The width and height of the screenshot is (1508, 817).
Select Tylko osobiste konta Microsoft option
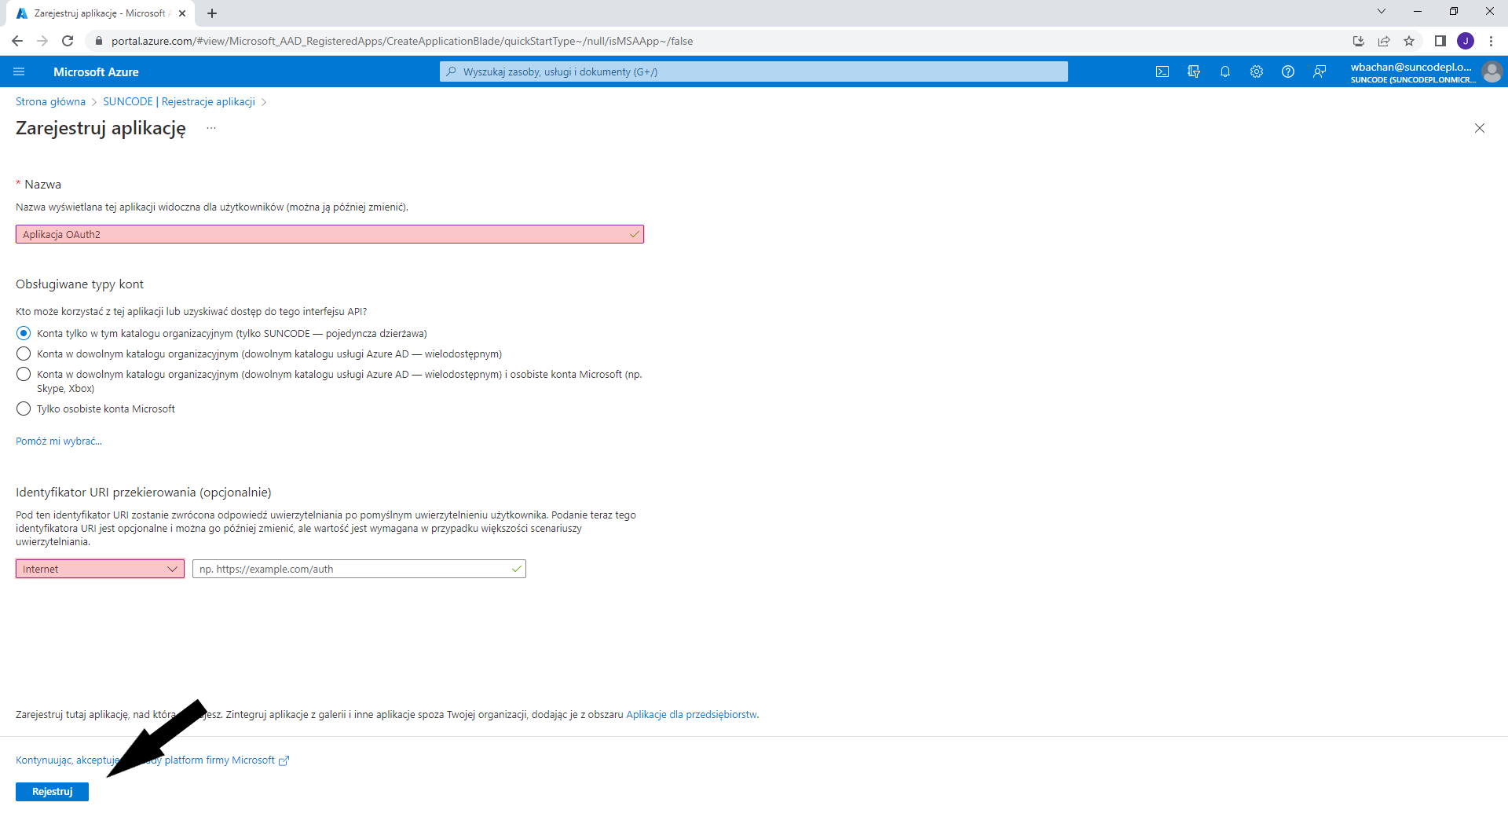[24, 408]
